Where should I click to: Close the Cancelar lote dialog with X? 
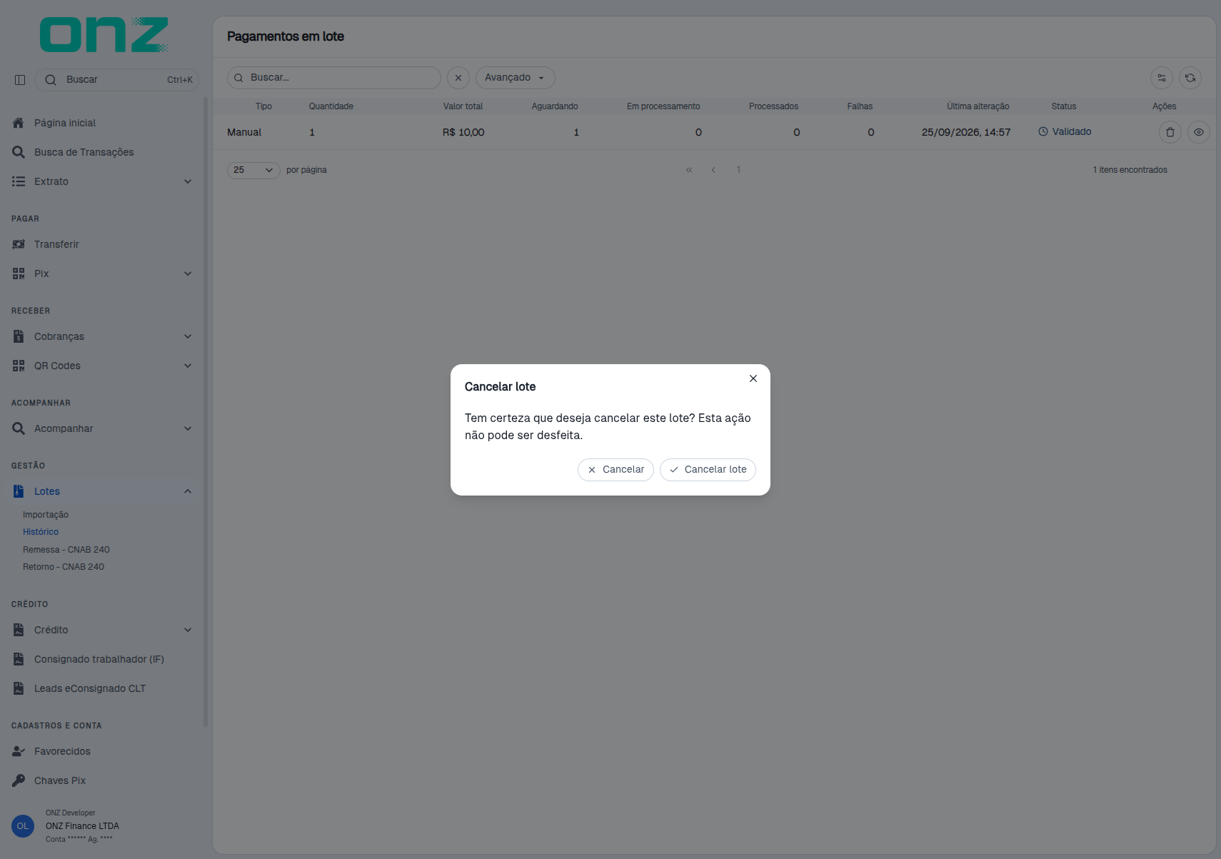pyautogui.click(x=753, y=378)
